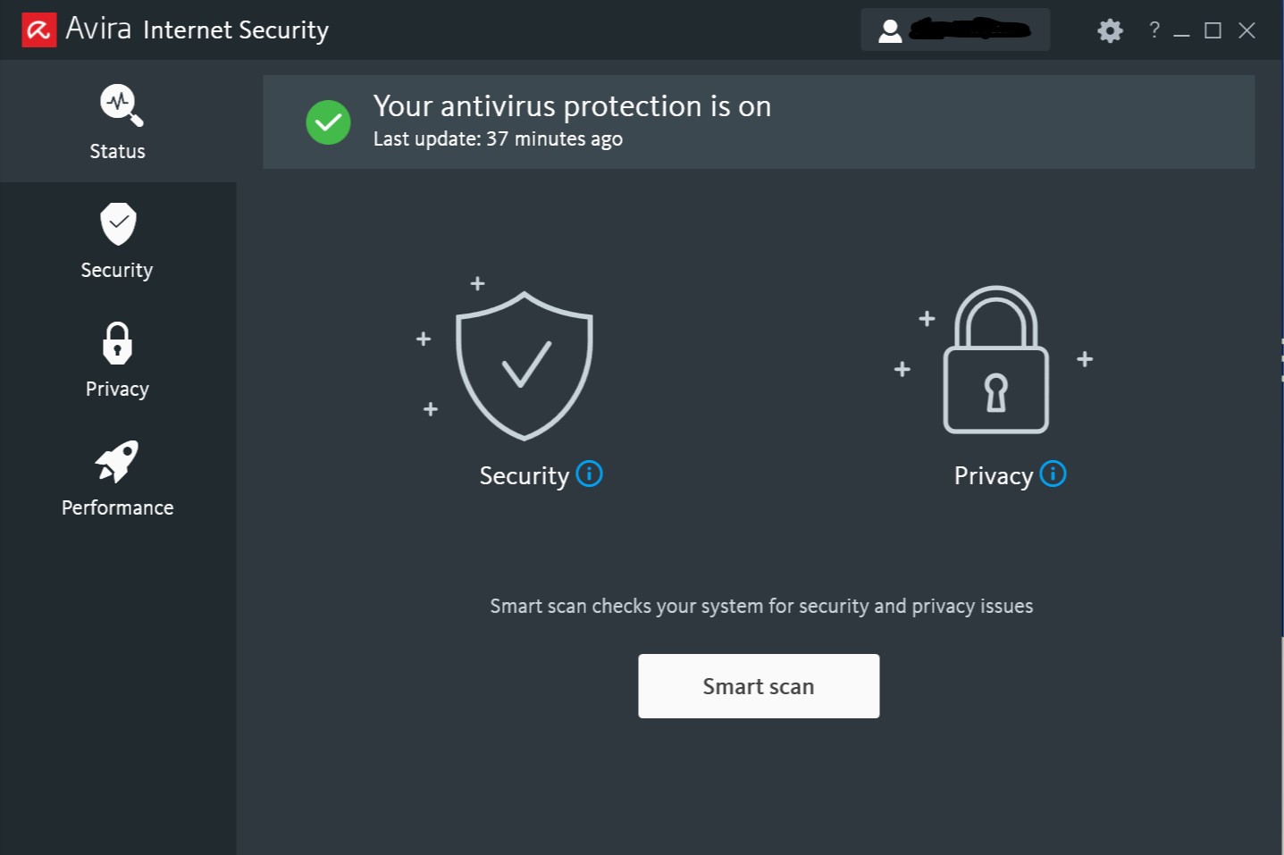This screenshot has height=855, width=1284.
Task: Click the Security label in main panel
Action: 524,476
